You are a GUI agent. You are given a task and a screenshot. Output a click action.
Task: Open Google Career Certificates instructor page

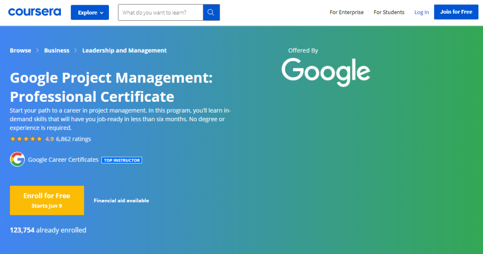pos(63,160)
